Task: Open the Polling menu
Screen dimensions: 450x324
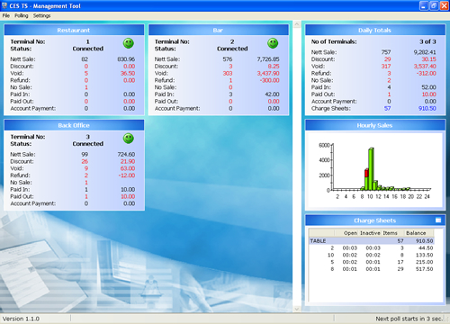Action: tap(22, 15)
